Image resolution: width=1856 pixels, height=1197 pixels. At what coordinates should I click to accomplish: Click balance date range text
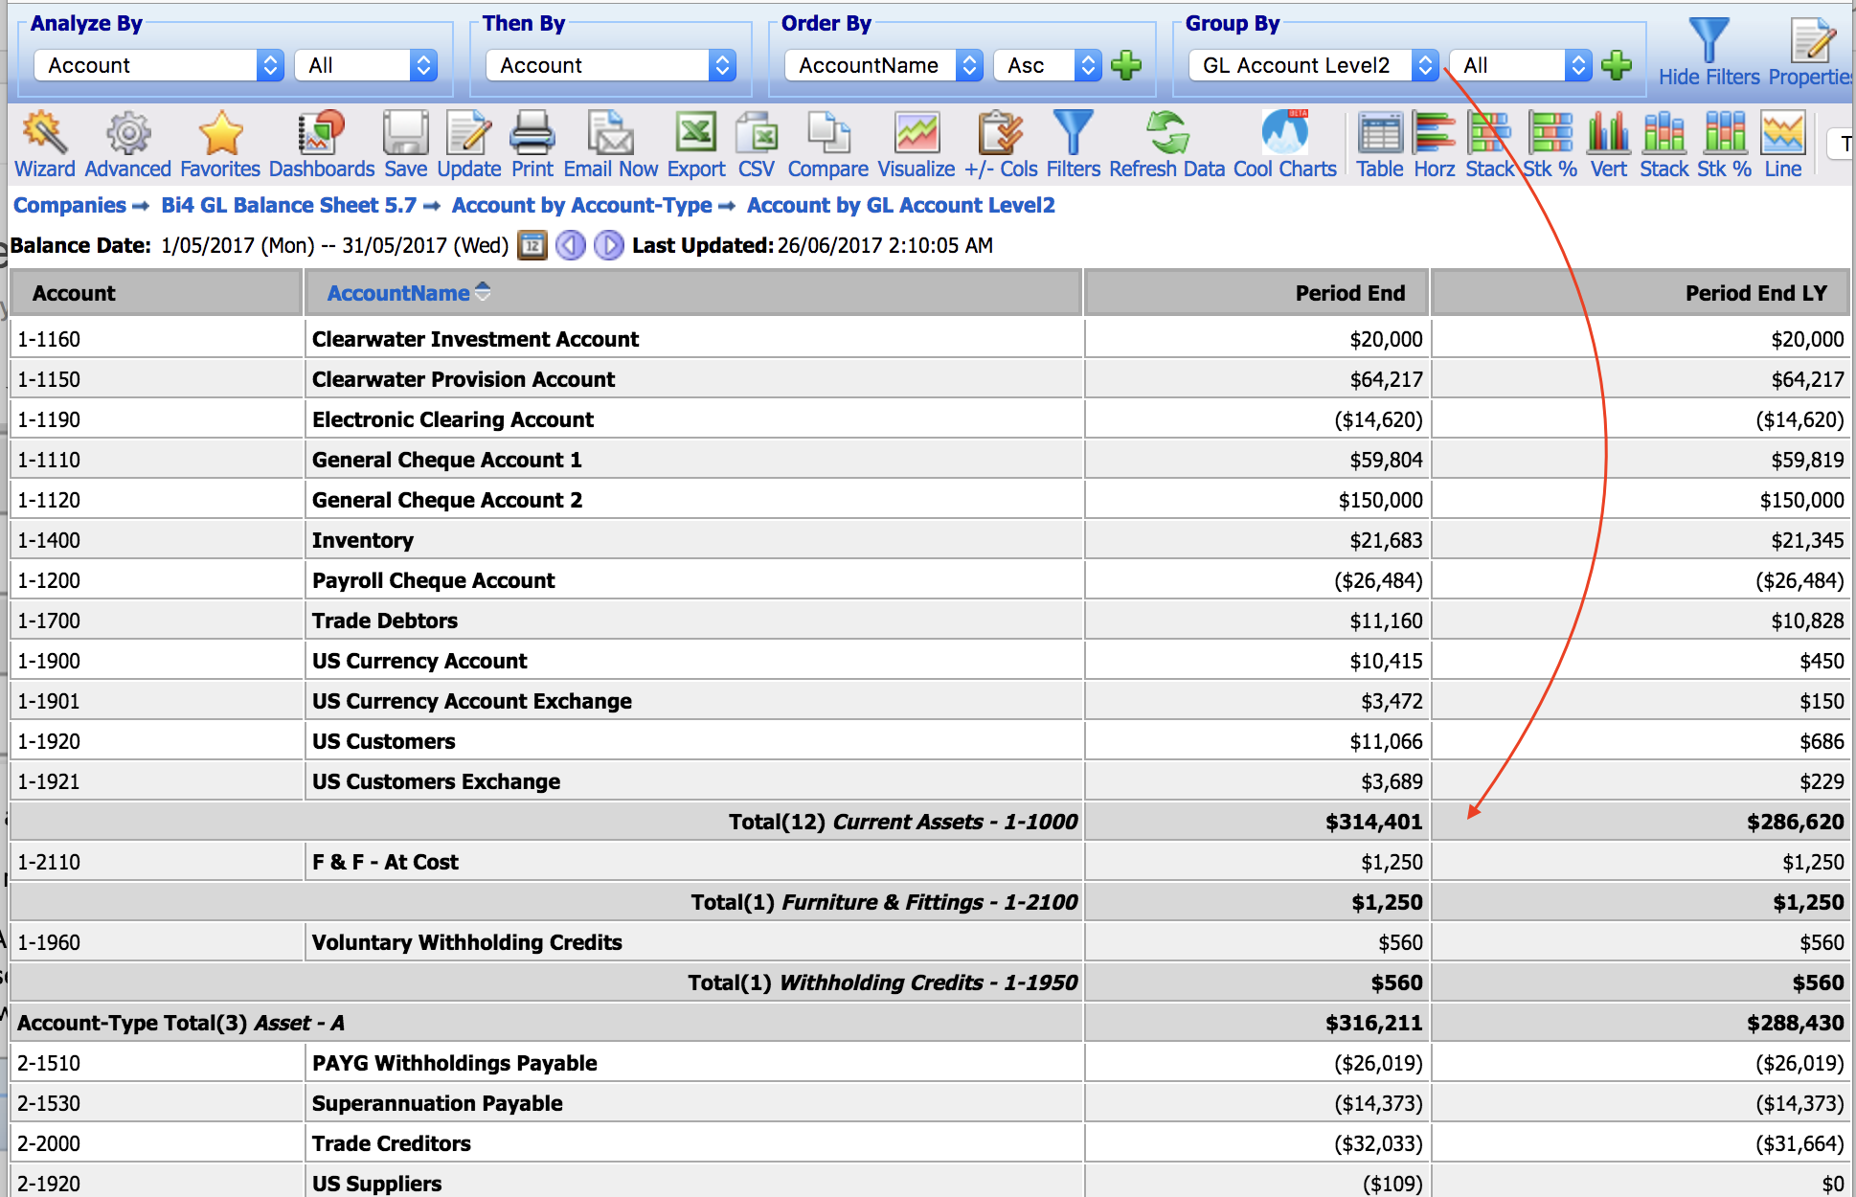[335, 246]
